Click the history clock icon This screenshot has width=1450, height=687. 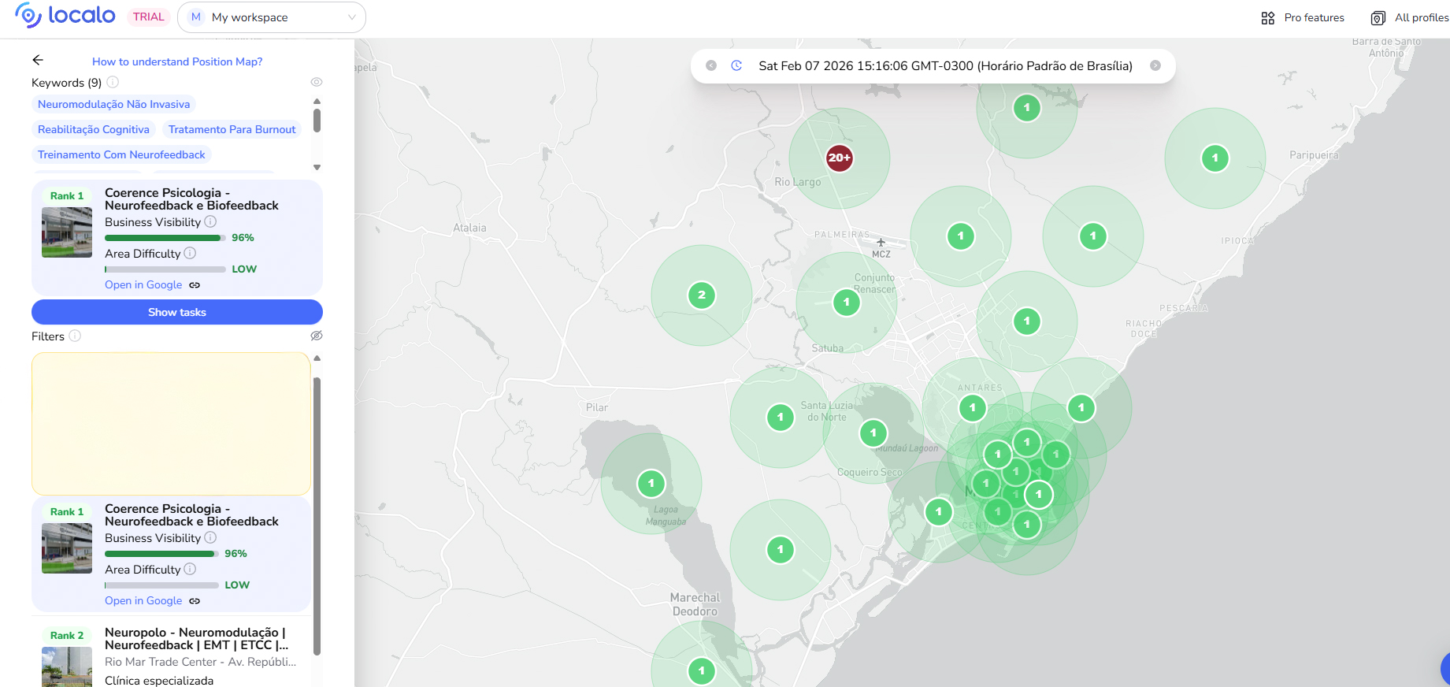pos(736,66)
